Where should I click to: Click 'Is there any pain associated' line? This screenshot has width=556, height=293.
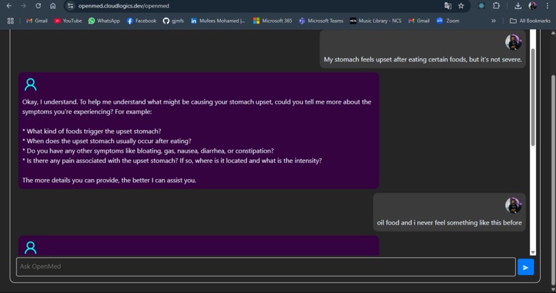(x=172, y=160)
